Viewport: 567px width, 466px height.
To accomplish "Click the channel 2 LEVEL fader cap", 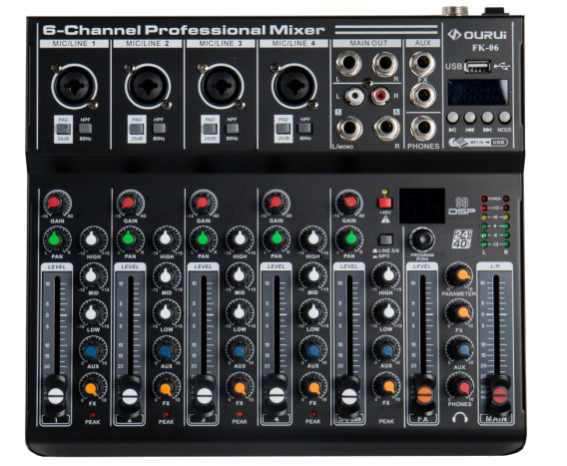I will click(x=129, y=396).
